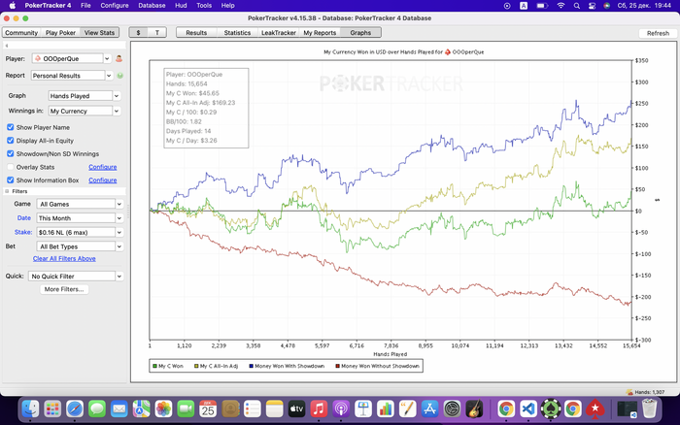The image size is (680, 425).
Task: Open the App Store from the dock
Action: tap(429, 409)
